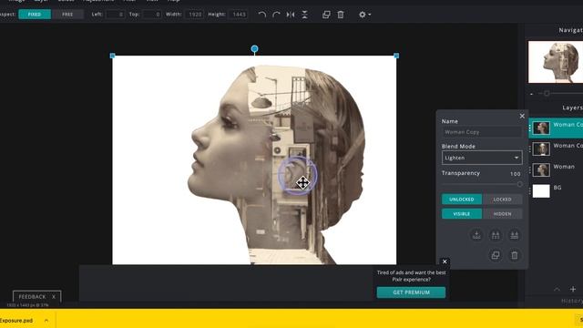Adjust the Transparency slider handle

coord(519,184)
